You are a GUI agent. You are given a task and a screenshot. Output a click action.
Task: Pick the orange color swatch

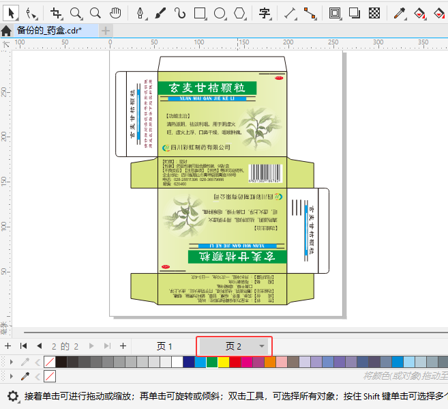pos(270,362)
